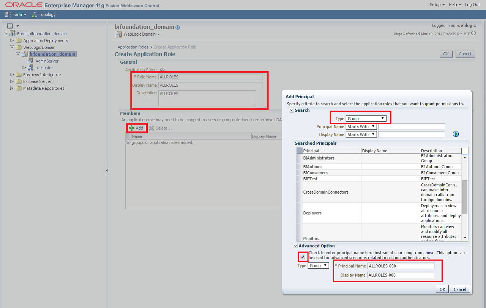The width and height of the screenshot is (486, 308).
Task: Click Cancel on the Create Application Role page
Action: [465, 54]
